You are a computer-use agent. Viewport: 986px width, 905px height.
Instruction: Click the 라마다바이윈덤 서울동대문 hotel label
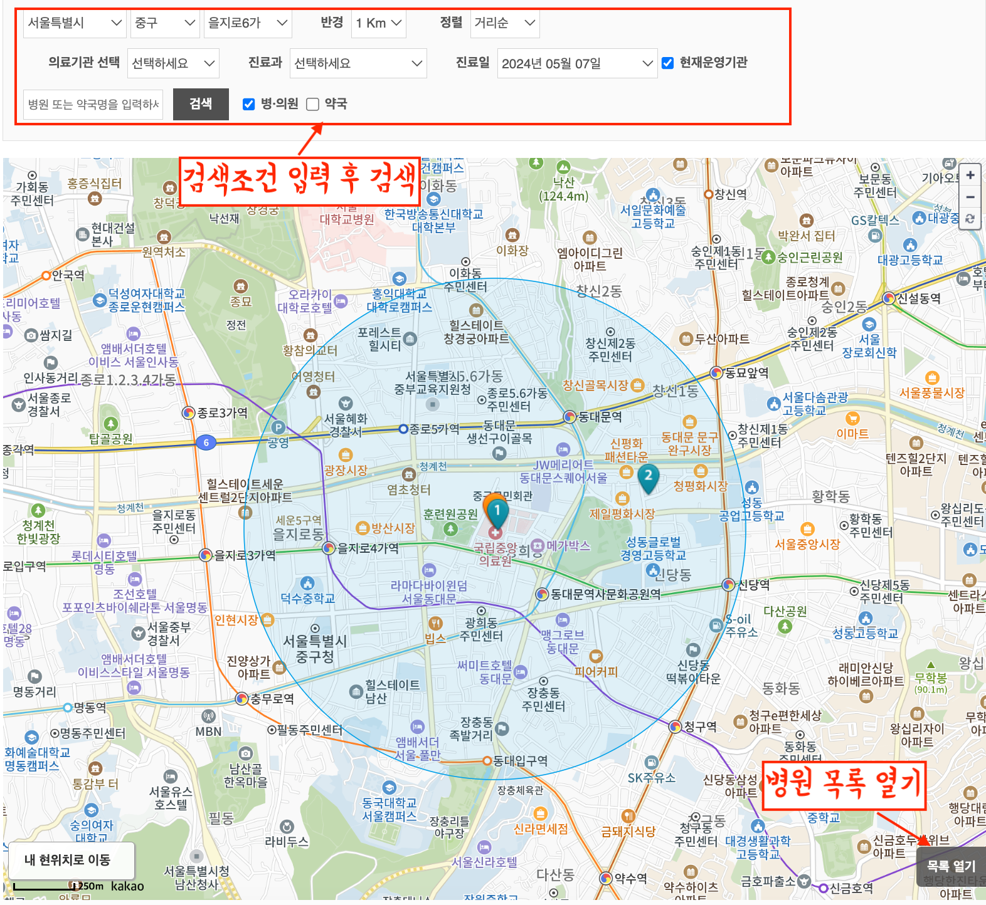click(x=429, y=592)
